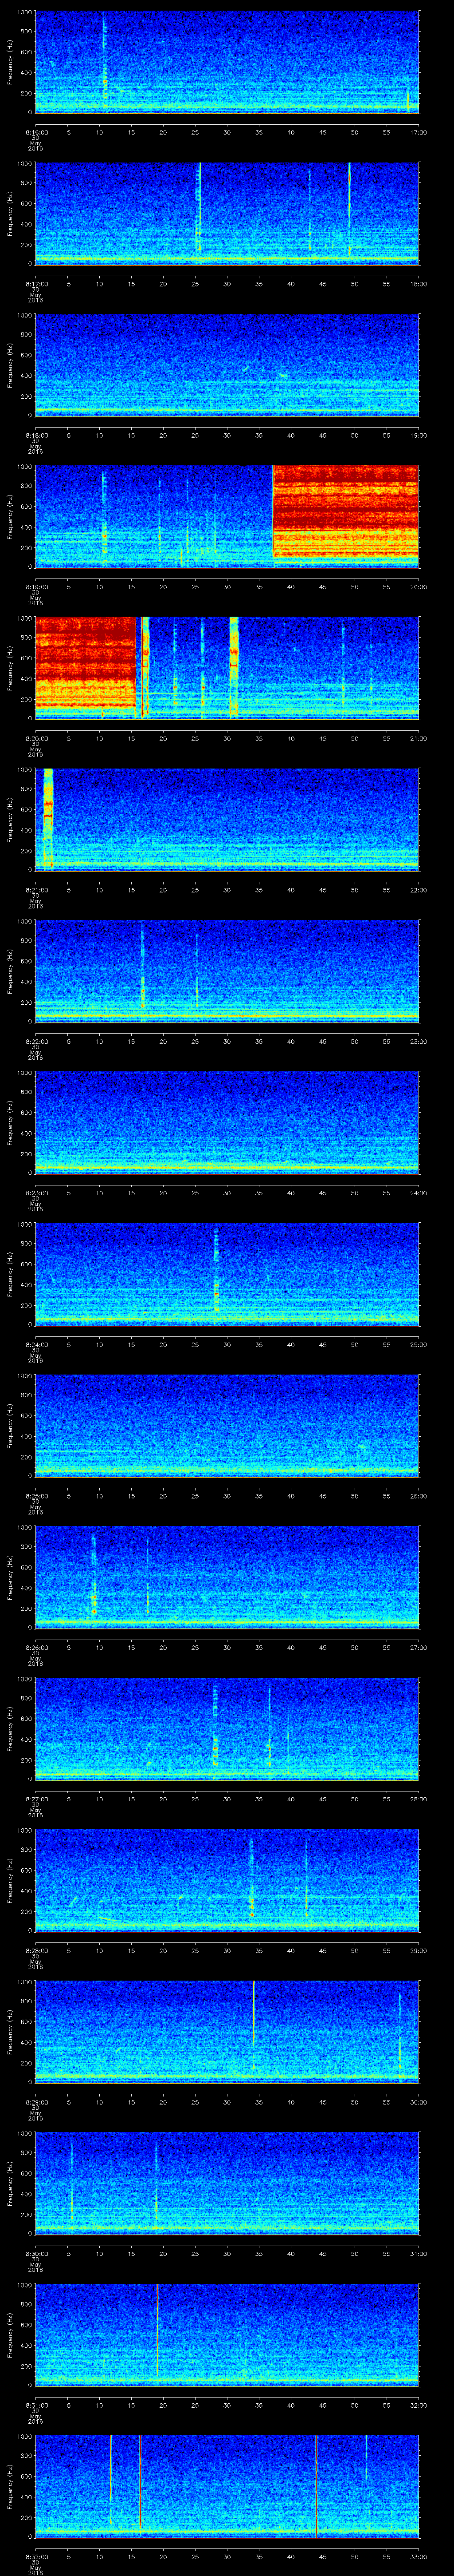Open the spectrogram panel starting at 8:32:00
Image resolution: width=454 pixels, height=2576 pixels.
[x=227, y=2485]
